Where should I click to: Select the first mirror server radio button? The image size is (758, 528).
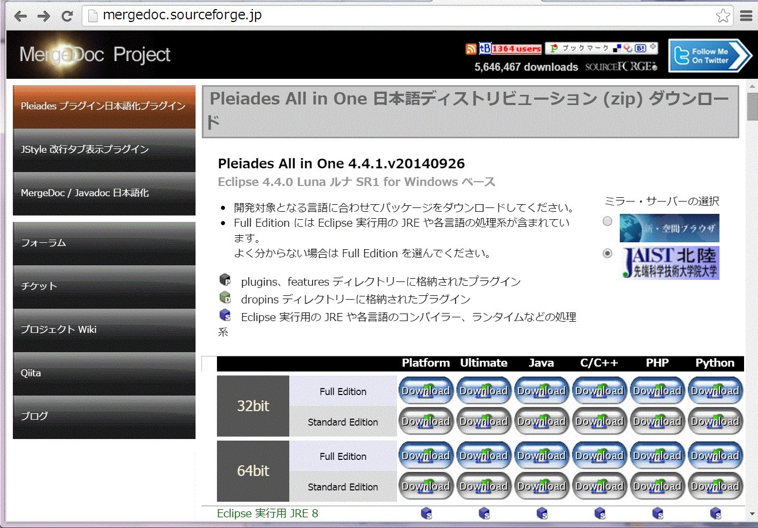point(607,221)
